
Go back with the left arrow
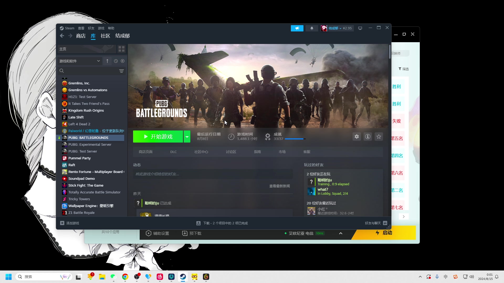62,36
